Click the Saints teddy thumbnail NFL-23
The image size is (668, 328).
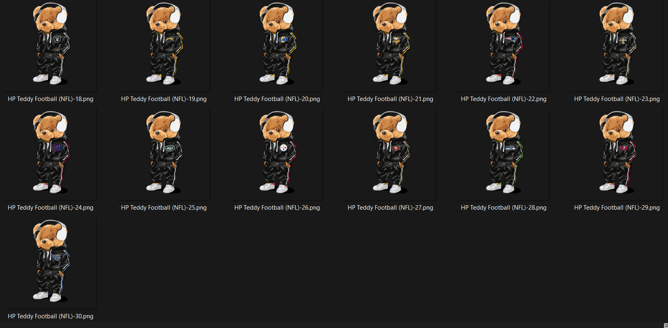pos(617,44)
